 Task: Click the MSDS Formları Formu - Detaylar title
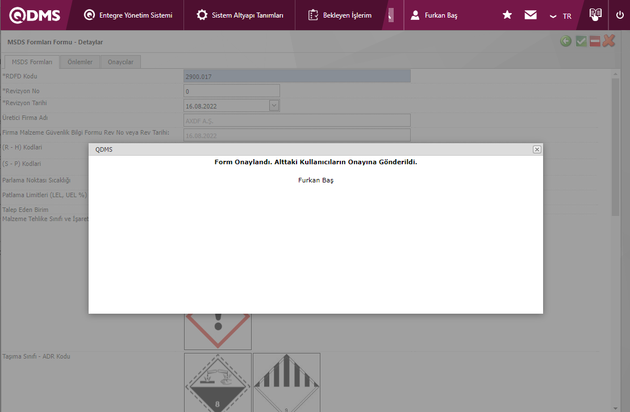coord(55,42)
